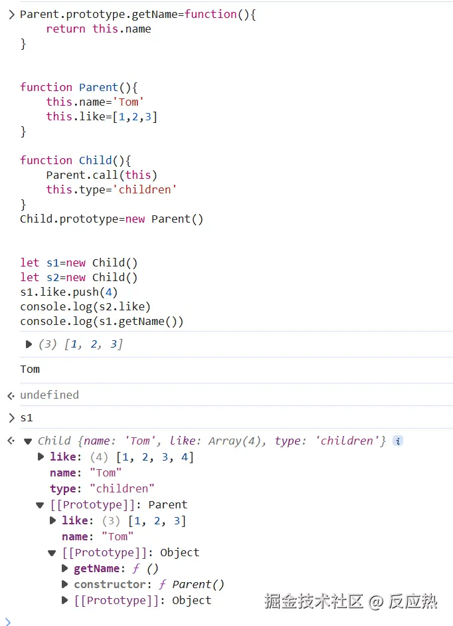Click the function Child(){ declaration line
This screenshot has width=453, height=626.
(76, 161)
